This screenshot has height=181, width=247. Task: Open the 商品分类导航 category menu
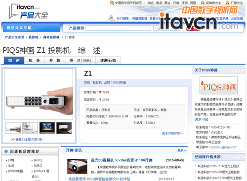pyautogui.click(x=31, y=28)
